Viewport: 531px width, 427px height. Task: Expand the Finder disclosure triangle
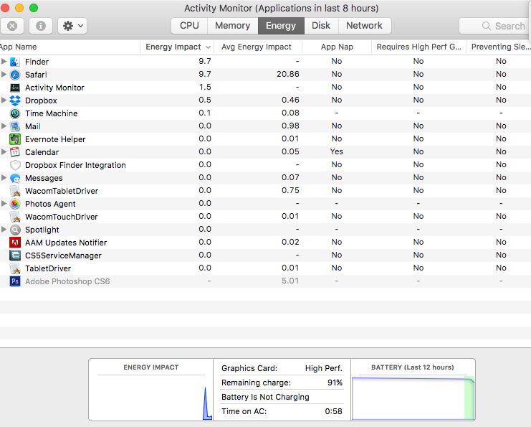(4, 62)
